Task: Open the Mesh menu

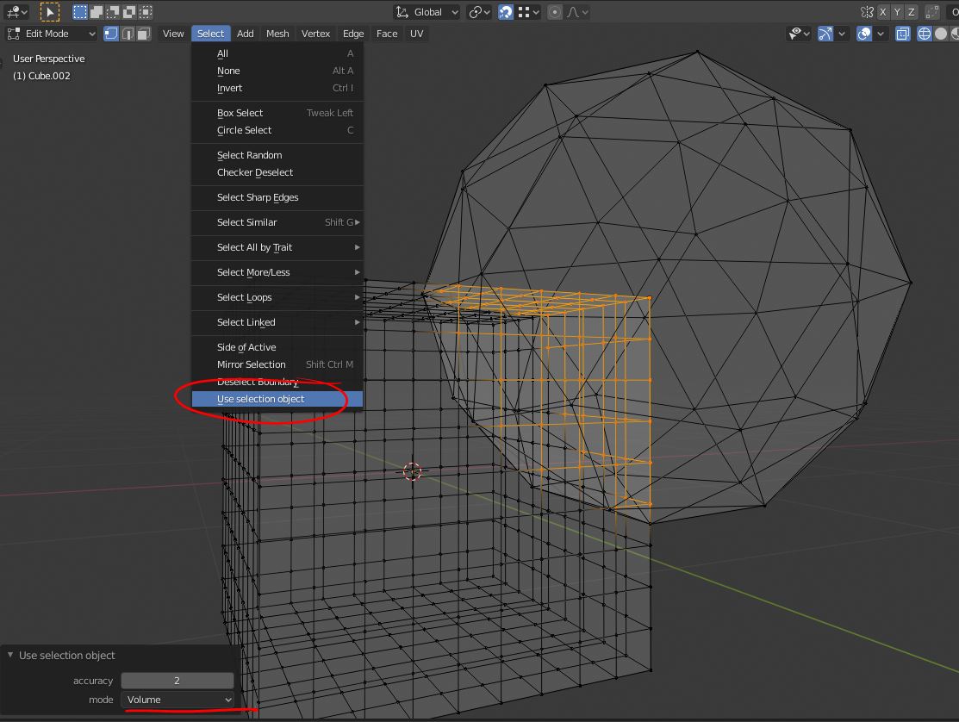Action: point(277,34)
